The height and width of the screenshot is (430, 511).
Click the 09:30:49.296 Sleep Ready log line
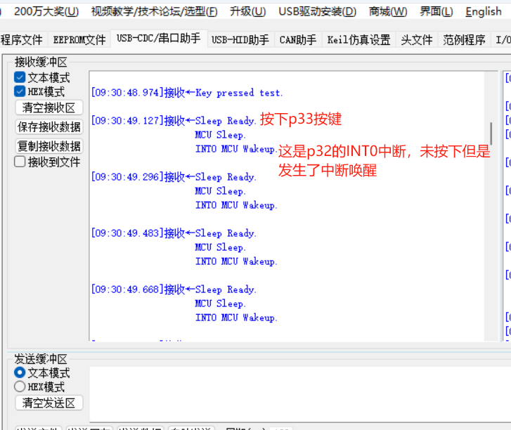[x=174, y=177]
